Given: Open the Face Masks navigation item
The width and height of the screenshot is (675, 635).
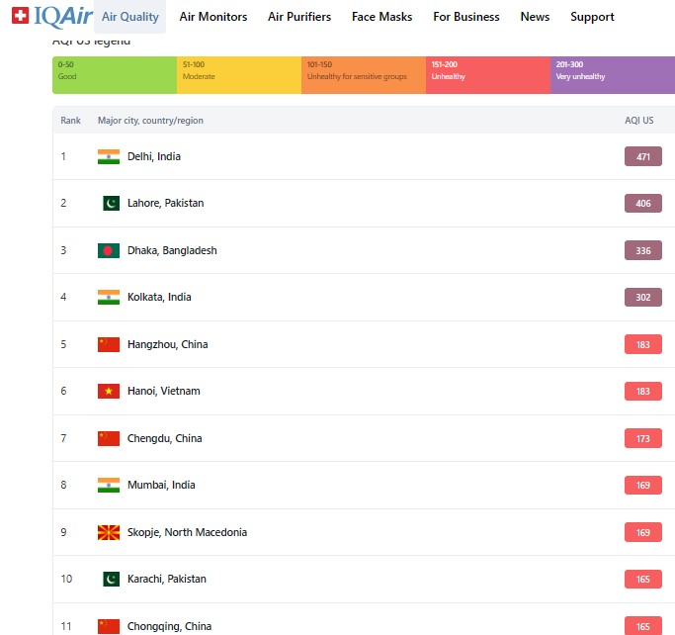Looking at the screenshot, I should 381,17.
